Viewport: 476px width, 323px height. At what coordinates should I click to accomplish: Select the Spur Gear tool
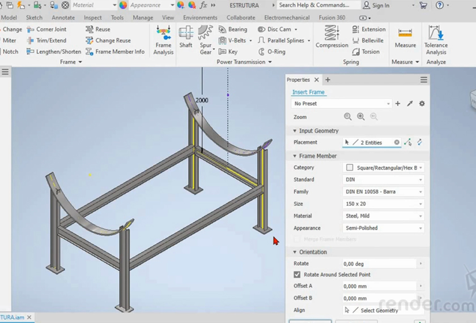pyautogui.click(x=206, y=39)
